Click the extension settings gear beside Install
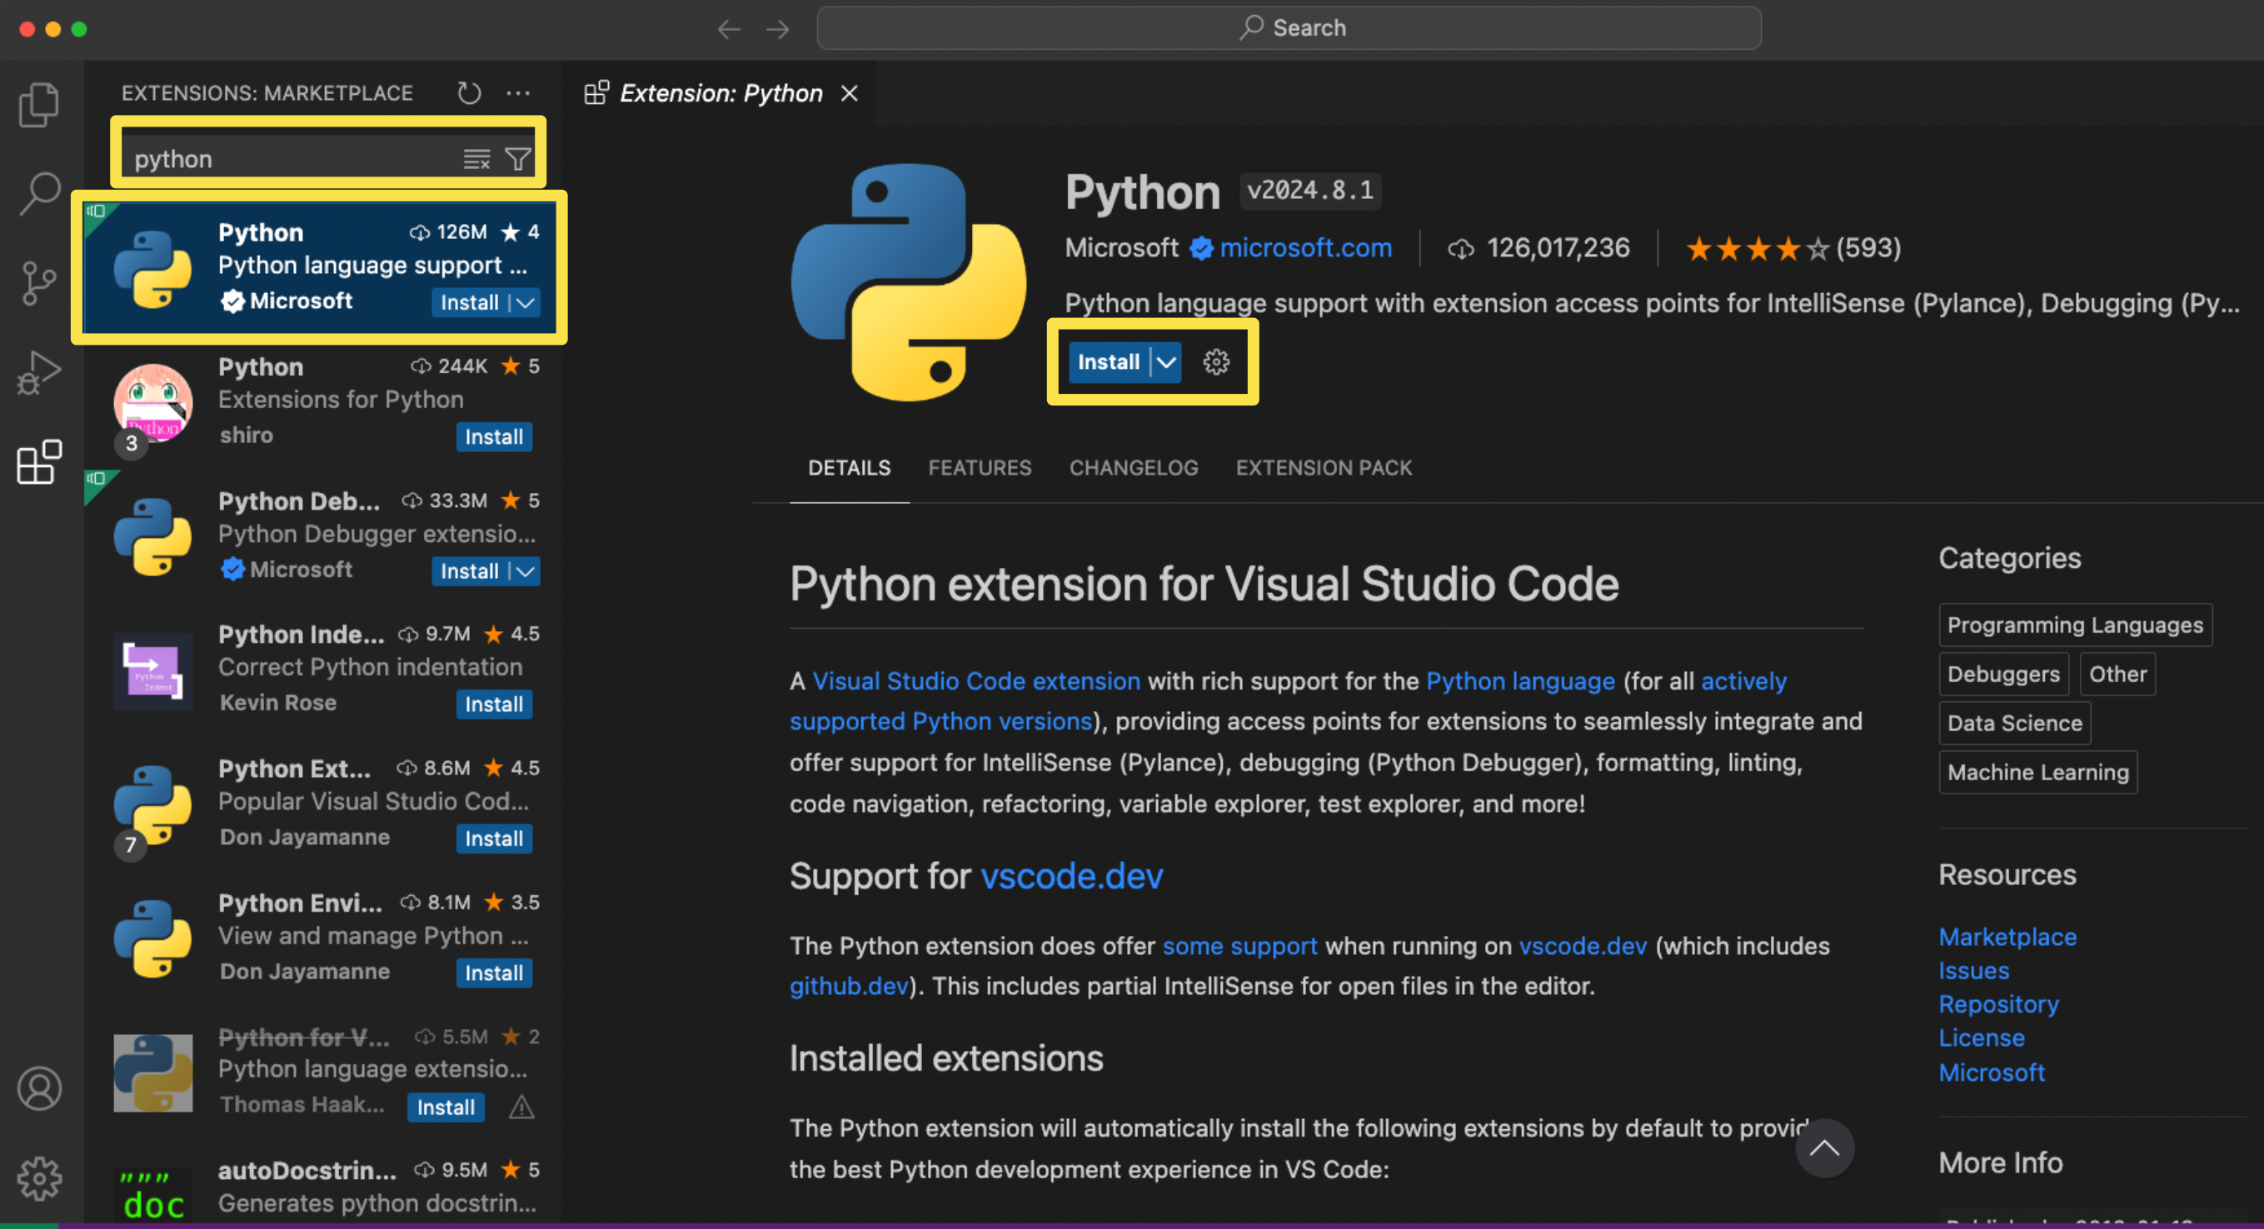Image resolution: width=2264 pixels, height=1229 pixels. (1216, 362)
